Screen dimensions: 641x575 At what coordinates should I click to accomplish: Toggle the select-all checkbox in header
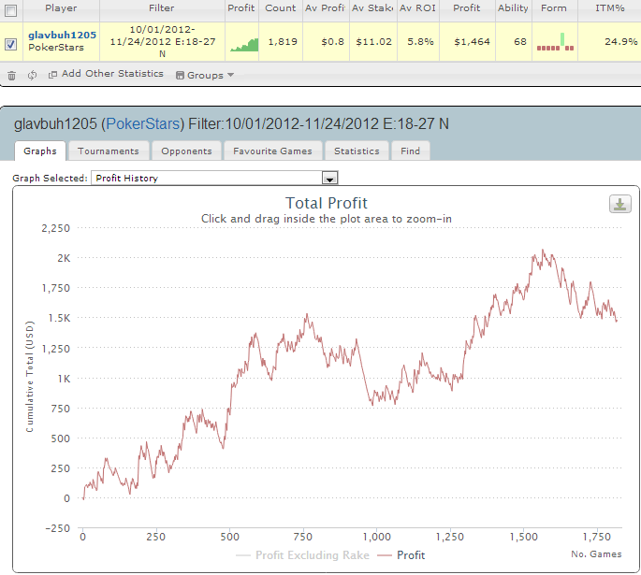11,8
